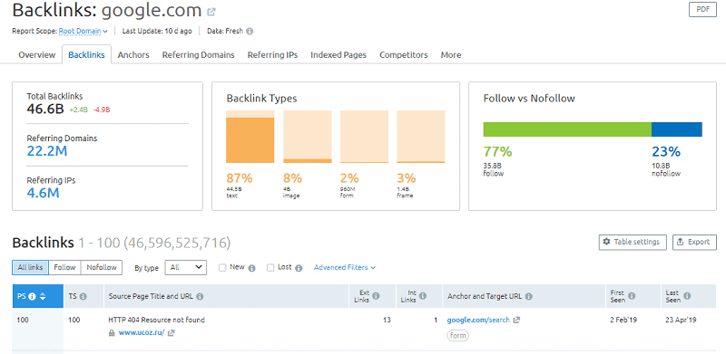
Task: Open google.com/search external link icon
Action: (516, 320)
